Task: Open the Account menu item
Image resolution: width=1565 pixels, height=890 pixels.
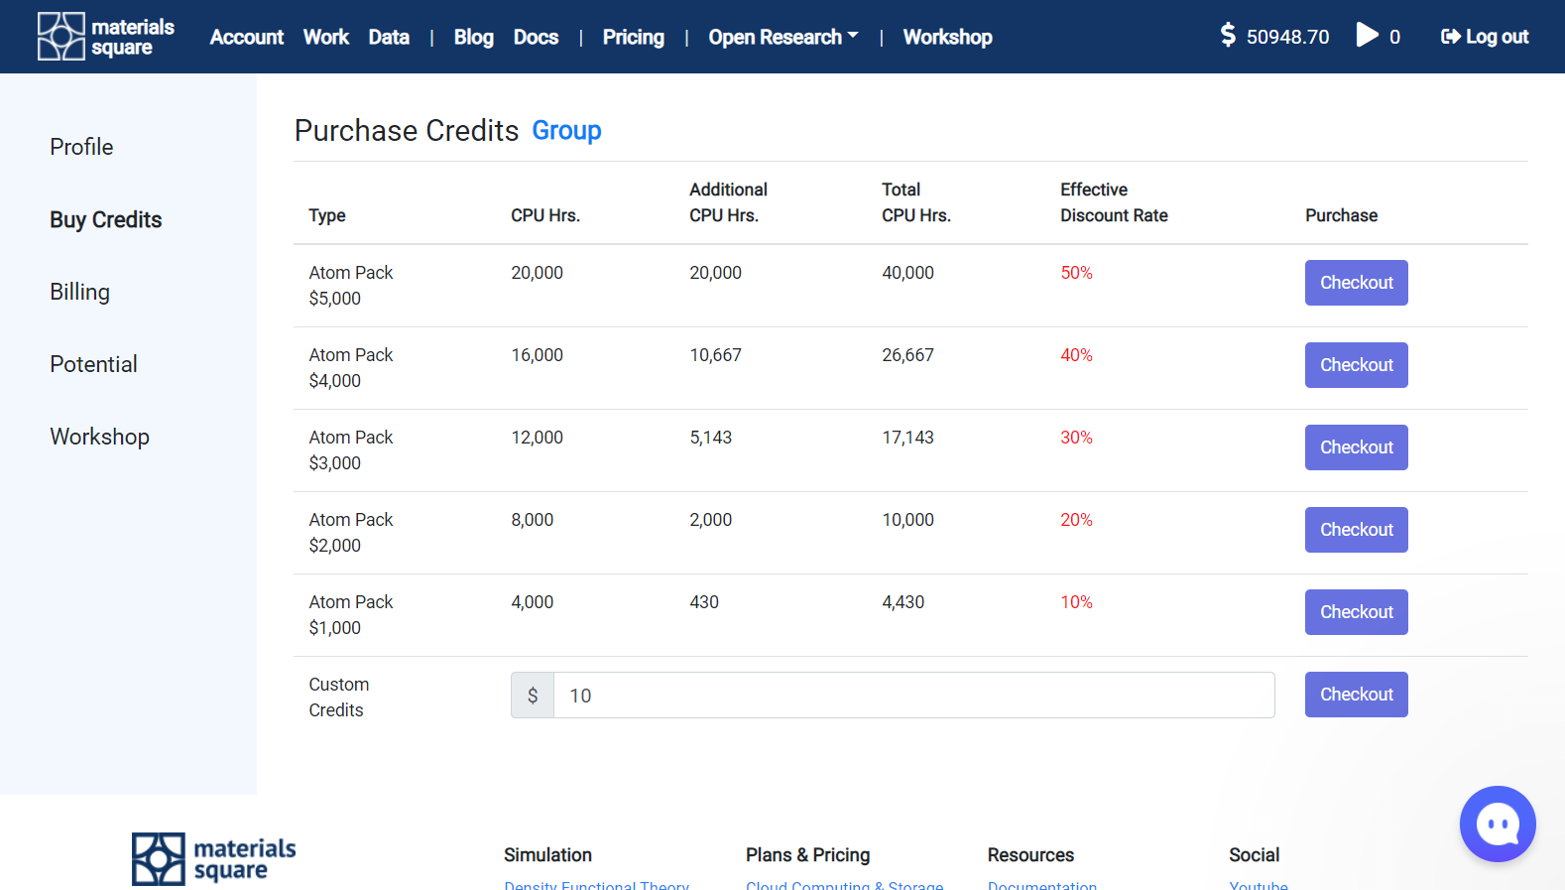Action: pos(247,37)
